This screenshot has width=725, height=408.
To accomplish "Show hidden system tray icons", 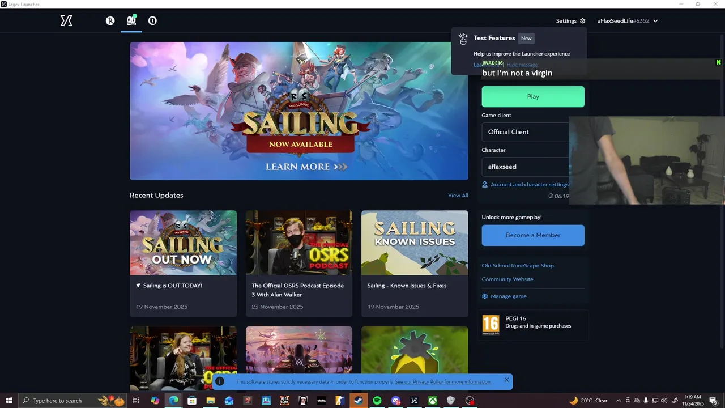I will click(619, 401).
